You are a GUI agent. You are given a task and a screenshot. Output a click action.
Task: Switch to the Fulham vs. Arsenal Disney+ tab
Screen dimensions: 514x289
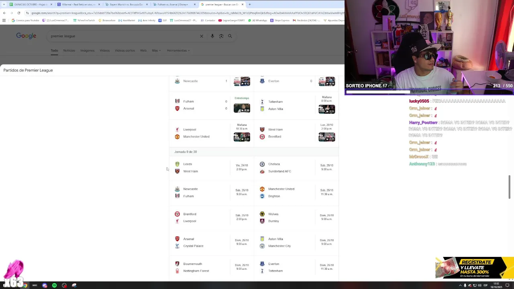pos(174,4)
